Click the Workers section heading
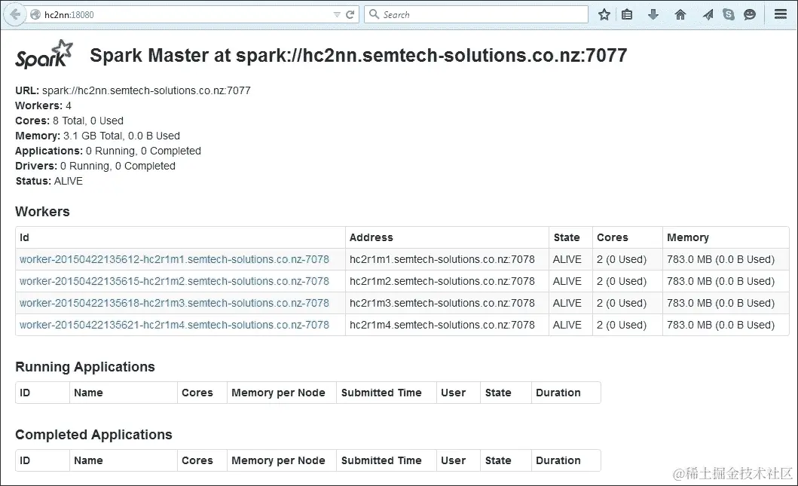 pos(42,212)
